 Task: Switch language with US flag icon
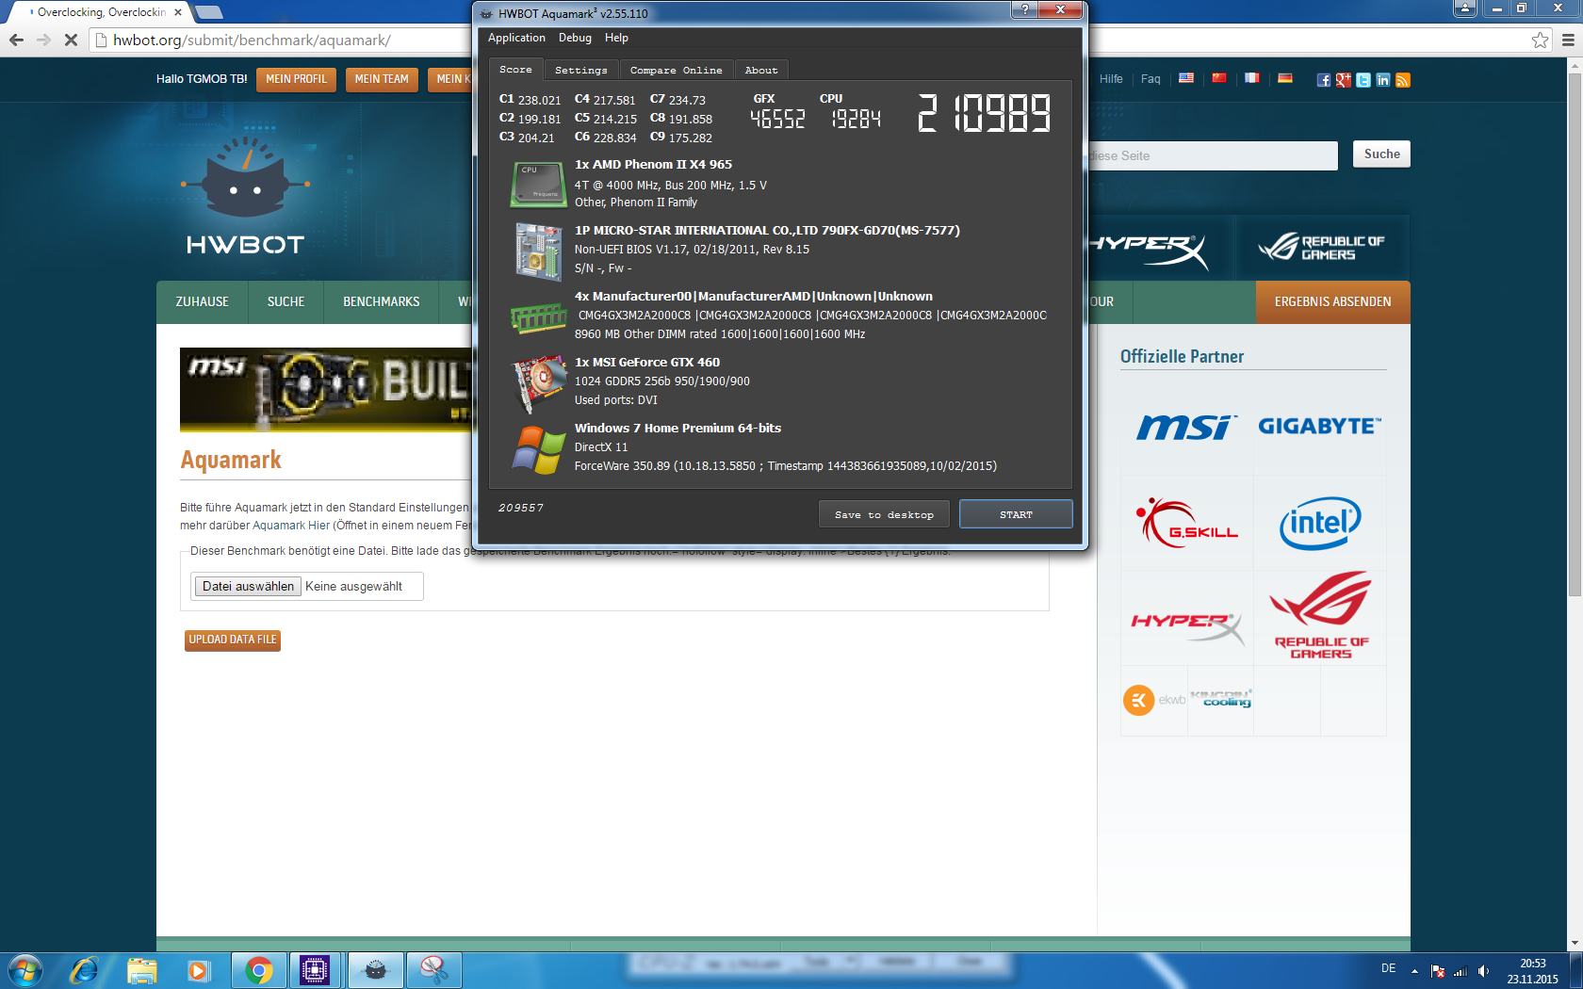1186,78
